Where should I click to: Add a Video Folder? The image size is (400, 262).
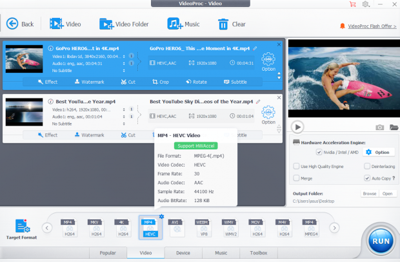(x=124, y=24)
